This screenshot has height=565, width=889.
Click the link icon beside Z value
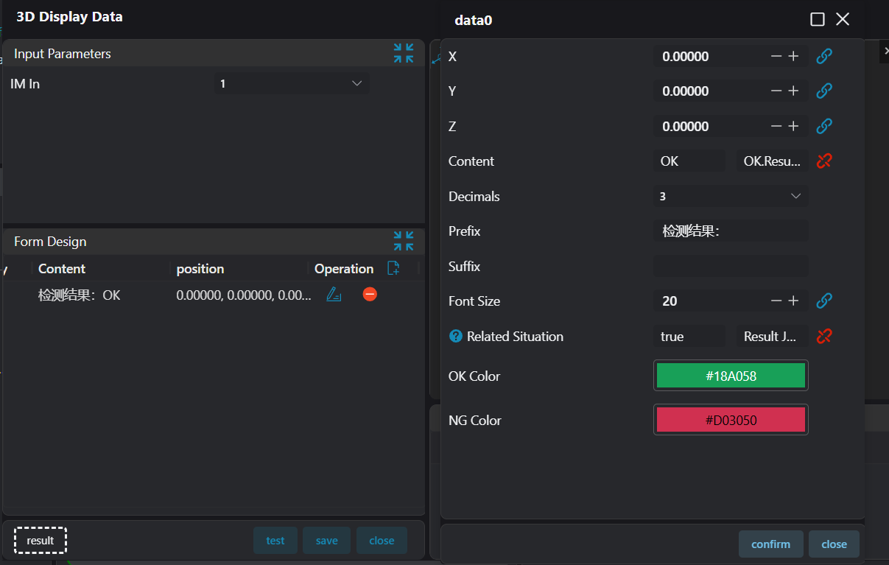pos(824,126)
